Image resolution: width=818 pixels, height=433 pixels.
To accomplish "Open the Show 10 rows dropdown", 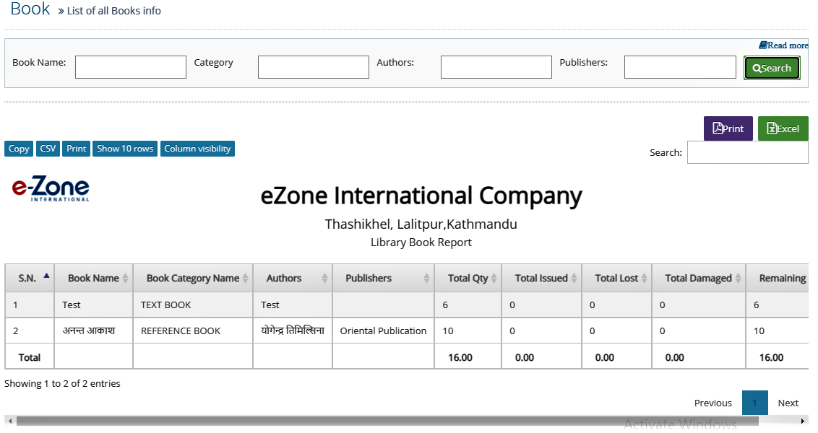I will coord(125,149).
